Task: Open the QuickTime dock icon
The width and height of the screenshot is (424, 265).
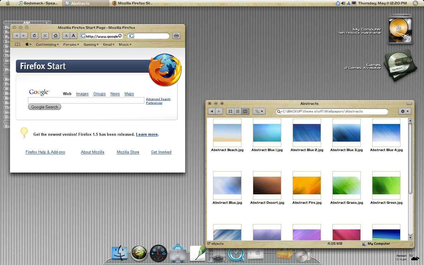Action: click(x=236, y=255)
